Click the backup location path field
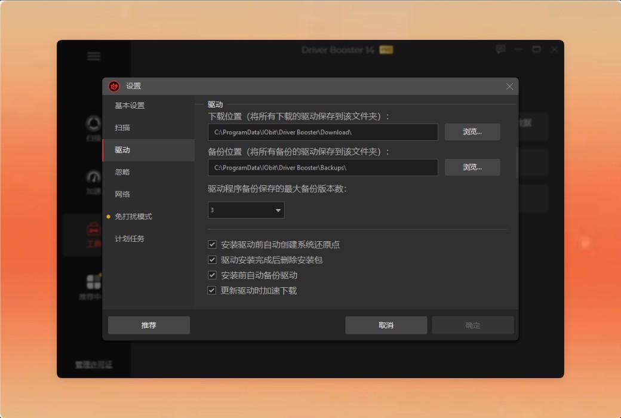 coord(323,168)
